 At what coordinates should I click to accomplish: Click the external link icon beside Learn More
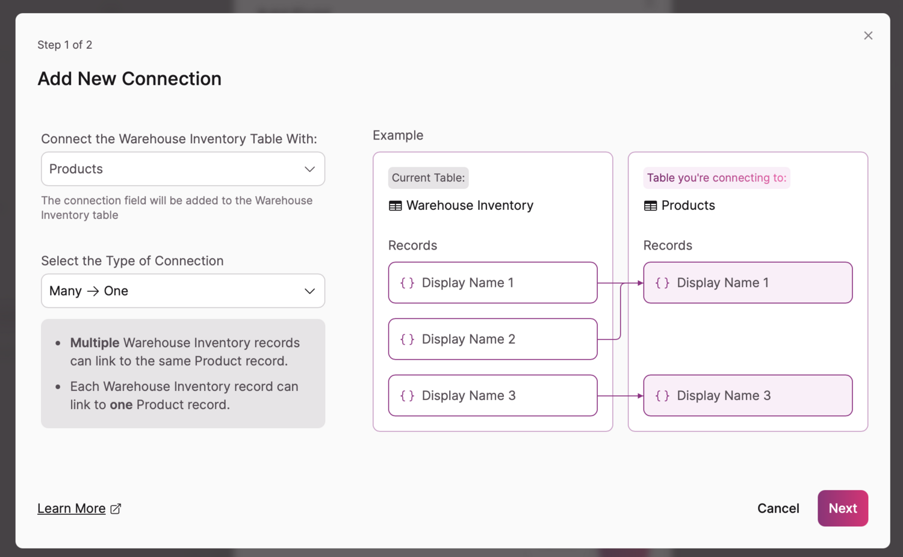tap(116, 509)
